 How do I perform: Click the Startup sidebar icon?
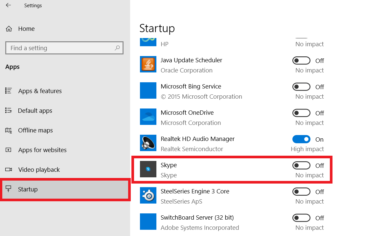(9, 189)
